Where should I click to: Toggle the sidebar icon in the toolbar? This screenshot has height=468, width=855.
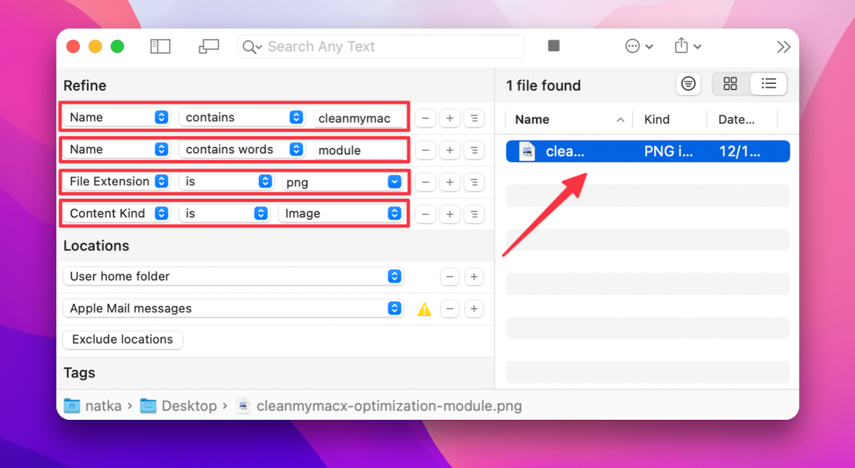160,46
